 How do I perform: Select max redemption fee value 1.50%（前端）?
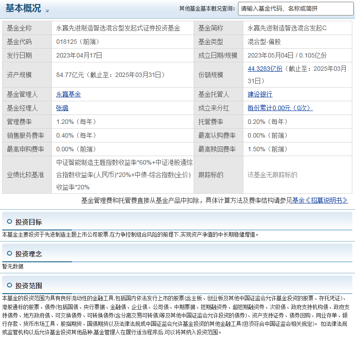click(268, 149)
